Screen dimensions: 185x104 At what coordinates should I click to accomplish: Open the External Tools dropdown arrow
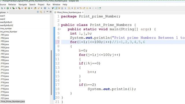(x=22, y=8)
